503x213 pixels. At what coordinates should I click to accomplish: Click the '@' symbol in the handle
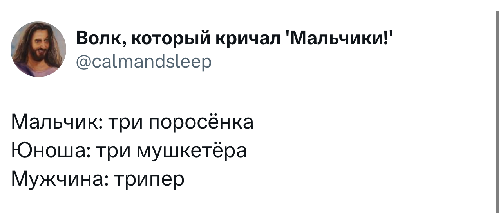click(x=84, y=61)
